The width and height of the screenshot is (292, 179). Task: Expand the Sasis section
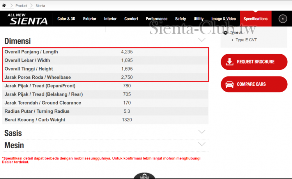(x=202, y=132)
